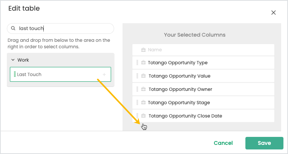
Task: Click the briefcase icon beside Name
Action: click(x=143, y=50)
